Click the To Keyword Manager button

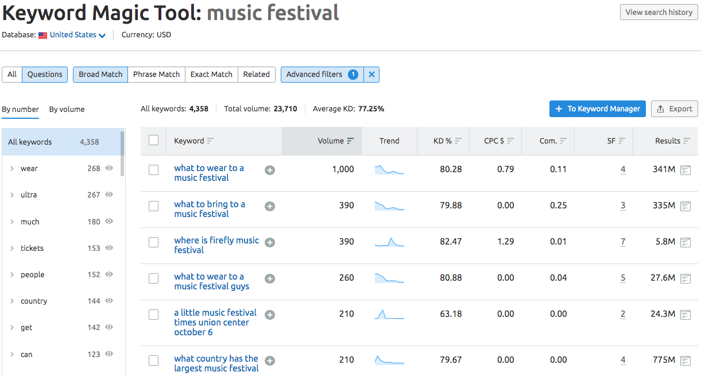point(598,109)
